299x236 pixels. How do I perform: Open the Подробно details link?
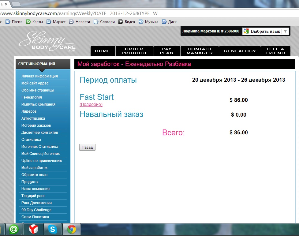91,104
